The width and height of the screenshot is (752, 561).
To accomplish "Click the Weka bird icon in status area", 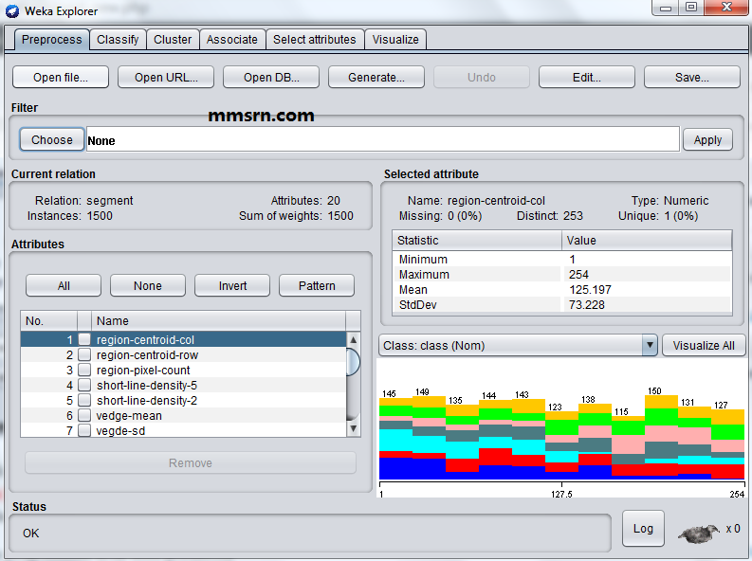I will point(699,533).
